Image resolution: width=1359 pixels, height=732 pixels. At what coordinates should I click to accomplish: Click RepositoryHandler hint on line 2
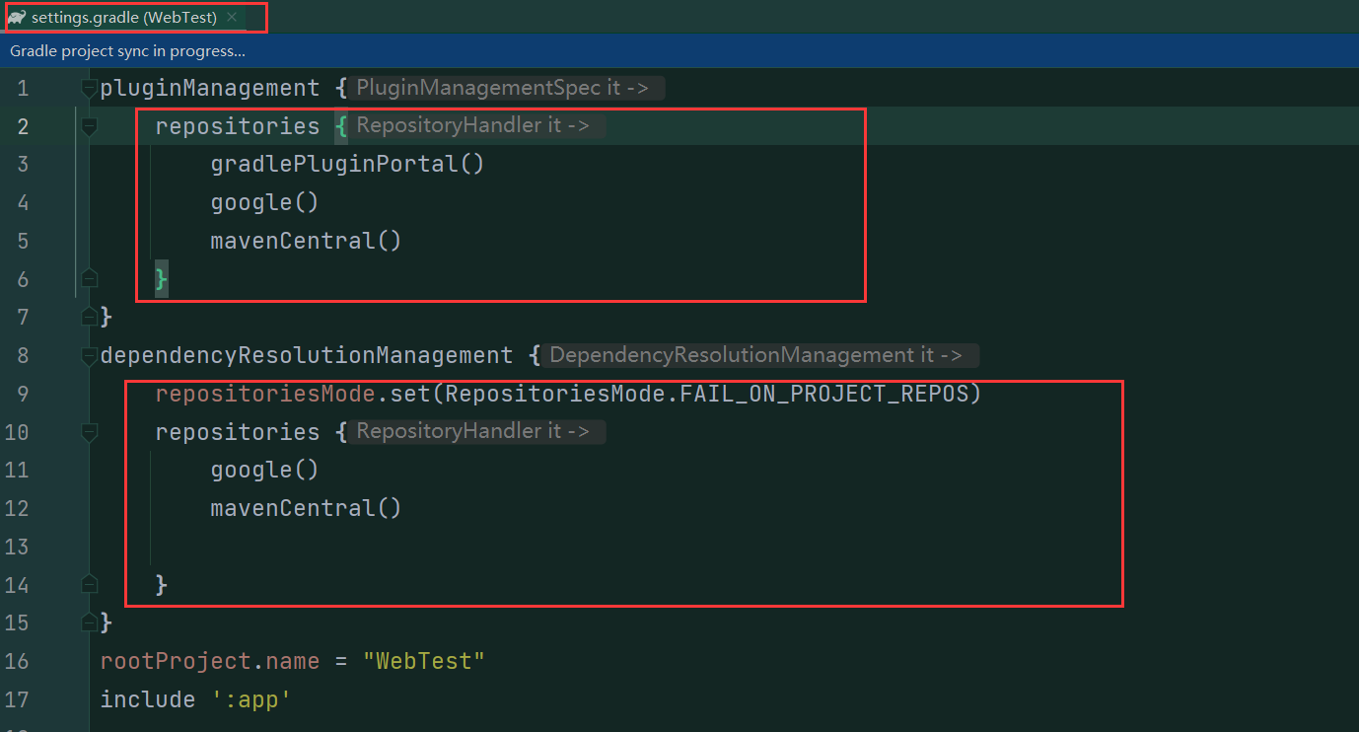pyautogui.click(x=476, y=125)
